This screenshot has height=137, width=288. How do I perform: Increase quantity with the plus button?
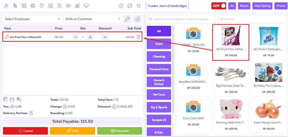[90, 37]
